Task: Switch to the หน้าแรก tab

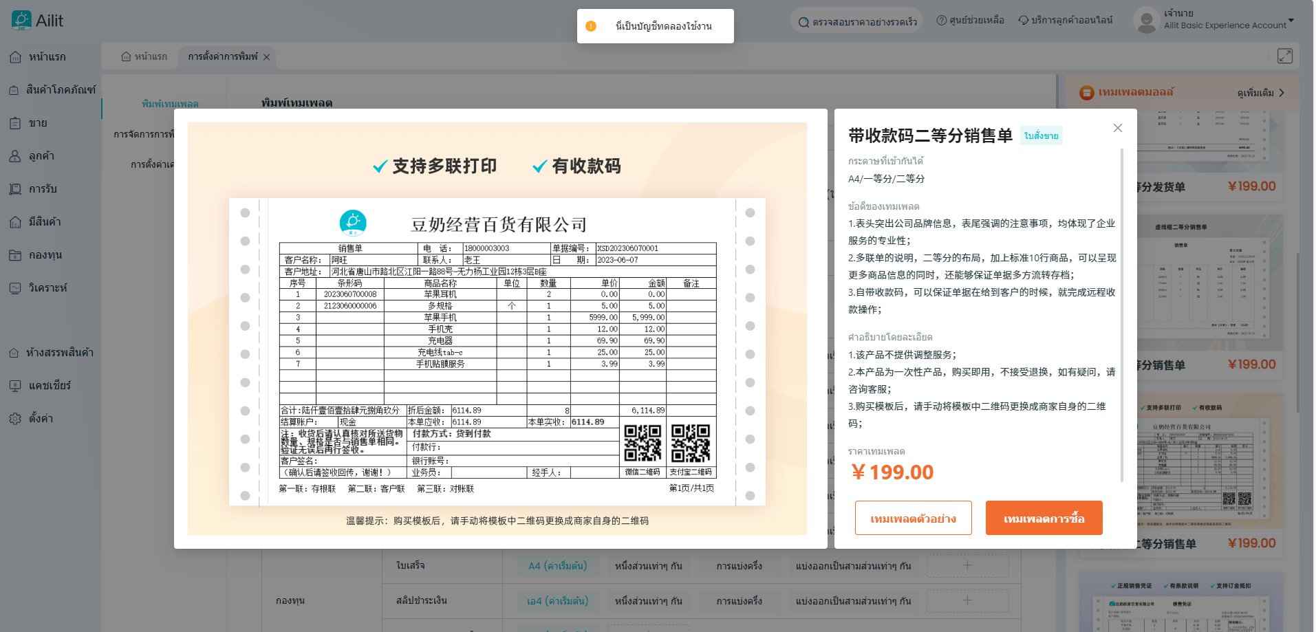Action: pos(144,56)
